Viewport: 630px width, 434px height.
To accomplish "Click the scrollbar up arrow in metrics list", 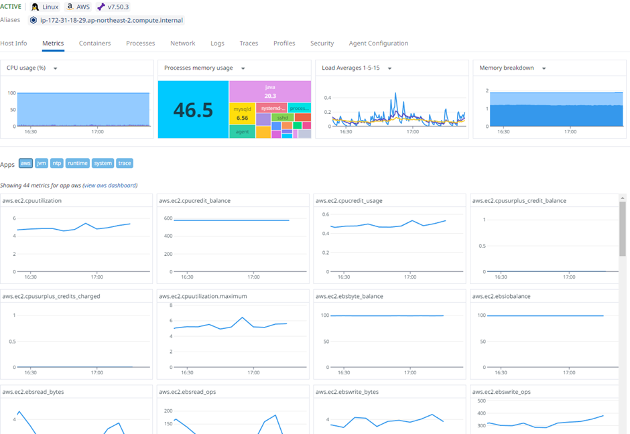I will [623, 198].
